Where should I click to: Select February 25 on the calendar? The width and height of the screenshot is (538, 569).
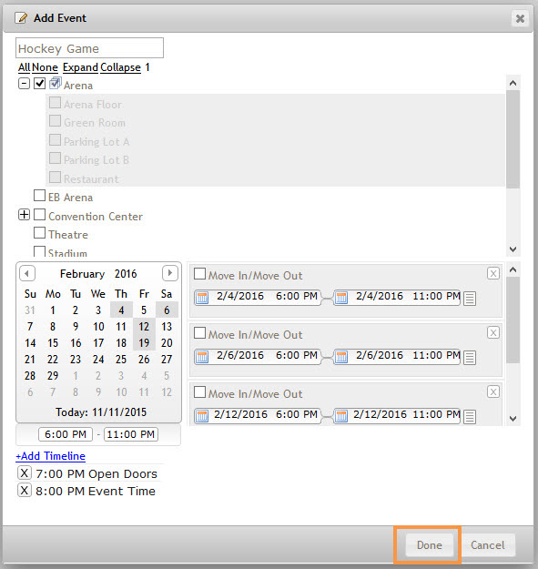pos(121,360)
